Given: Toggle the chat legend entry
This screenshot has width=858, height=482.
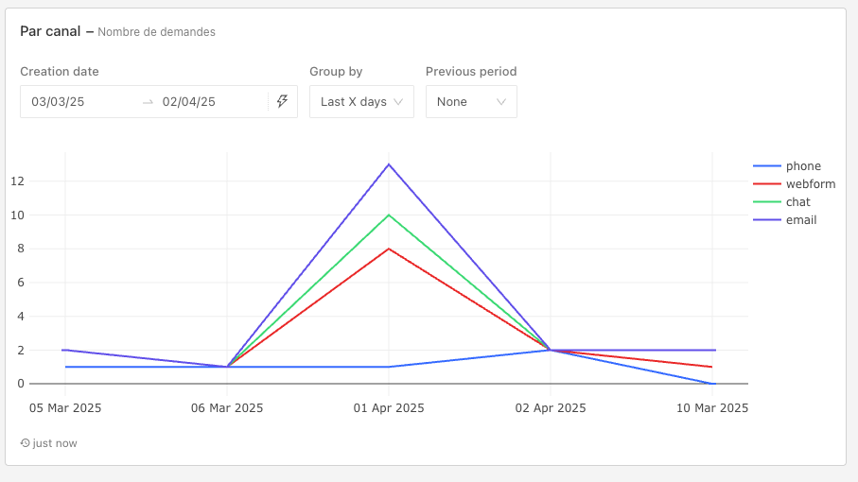Looking at the screenshot, I should click(797, 202).
